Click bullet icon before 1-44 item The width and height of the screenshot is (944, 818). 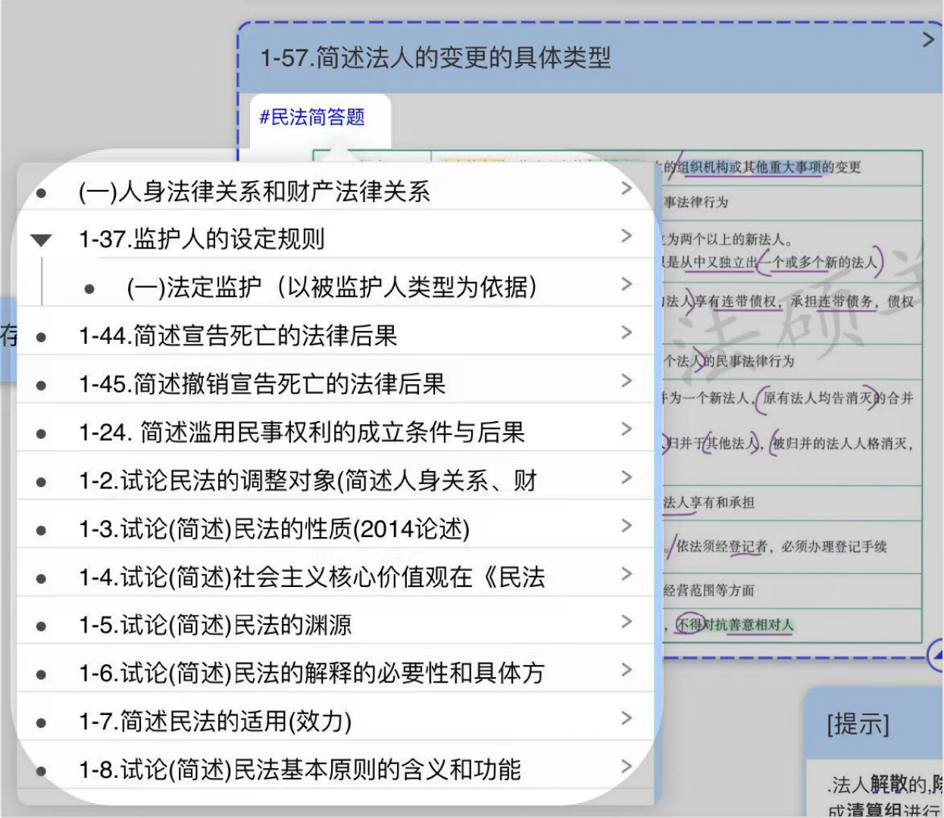[41, 337]
